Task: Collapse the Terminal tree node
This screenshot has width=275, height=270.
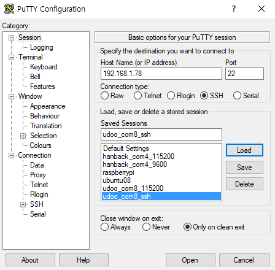Action: point(12,57)
